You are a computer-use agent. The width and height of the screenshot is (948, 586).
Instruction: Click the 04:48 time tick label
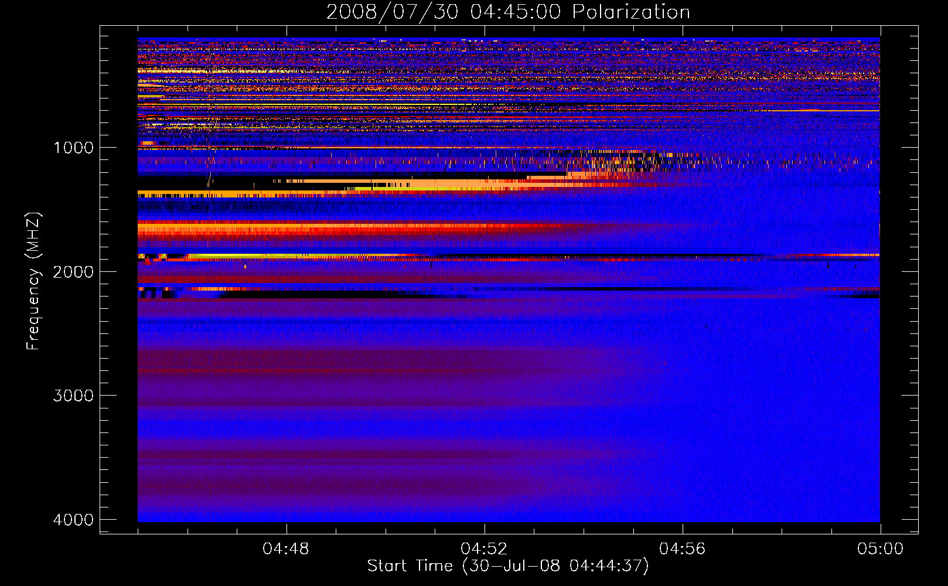286,549
